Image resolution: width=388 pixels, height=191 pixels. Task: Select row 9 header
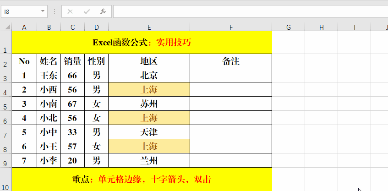tap(5, 160)
